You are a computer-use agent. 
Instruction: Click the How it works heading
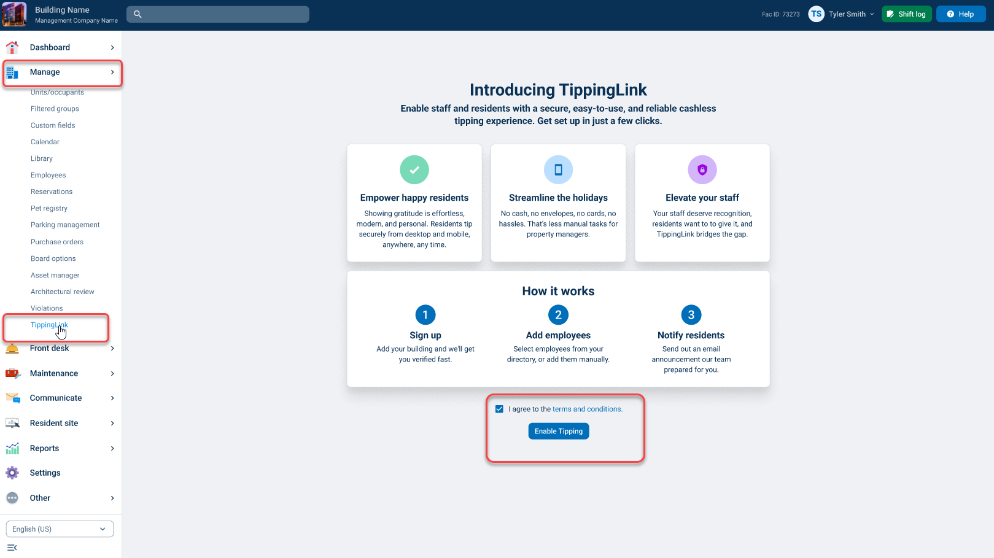tap(558, 291)
